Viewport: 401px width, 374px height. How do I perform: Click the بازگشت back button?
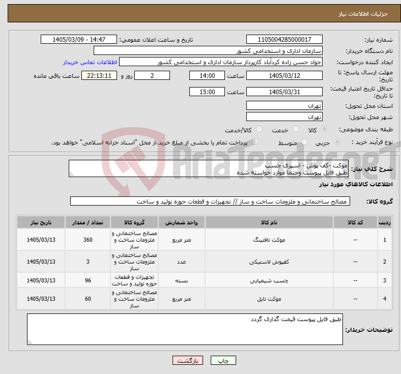tap(188, 360)
